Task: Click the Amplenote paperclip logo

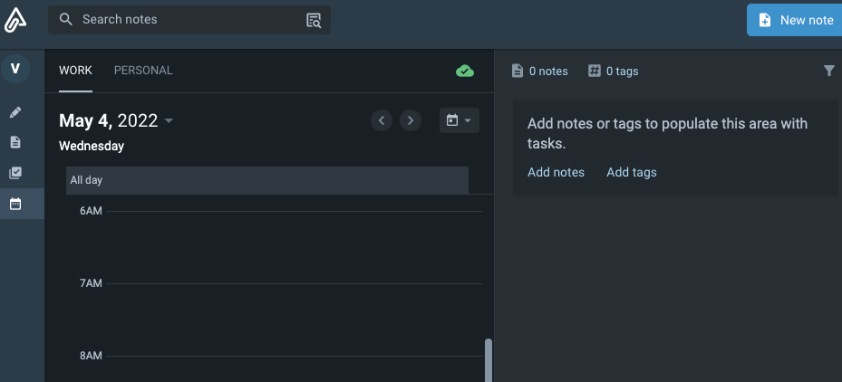Action: click(15, 20)
